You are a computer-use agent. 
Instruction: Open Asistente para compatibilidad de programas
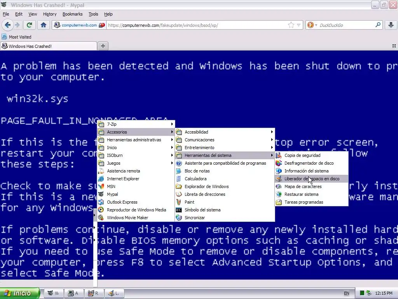coord(225,163)
